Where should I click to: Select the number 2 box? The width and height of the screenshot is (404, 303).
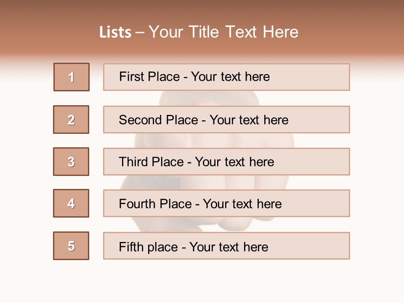coord(71,120)
